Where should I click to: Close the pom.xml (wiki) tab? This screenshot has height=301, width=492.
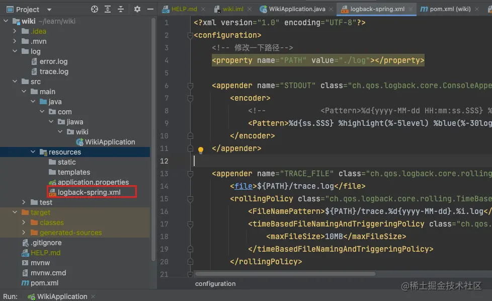pos(476,10)
